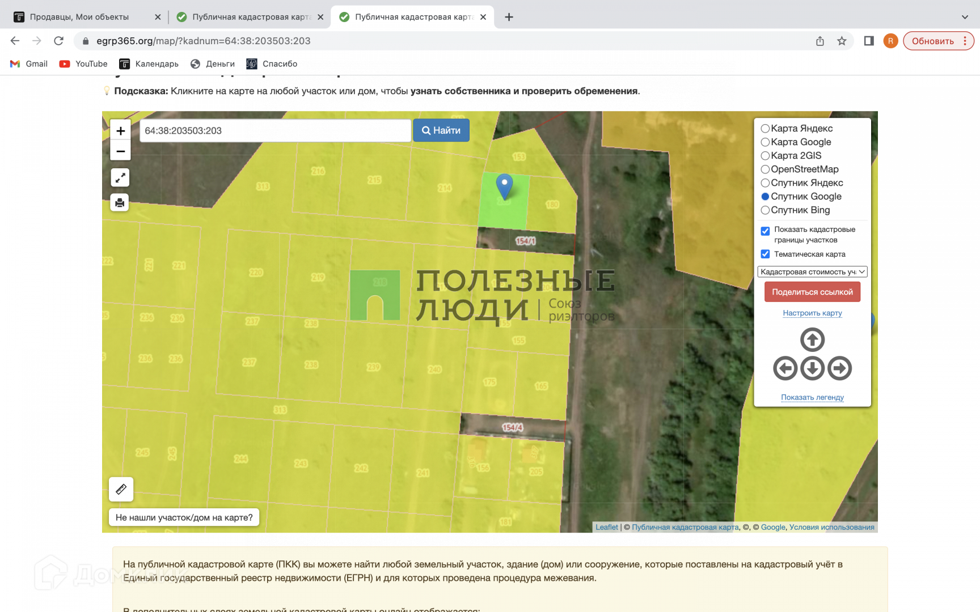Click the Найти search button
The width and height of the screenshot is (980, 612).
pos(441,130)
